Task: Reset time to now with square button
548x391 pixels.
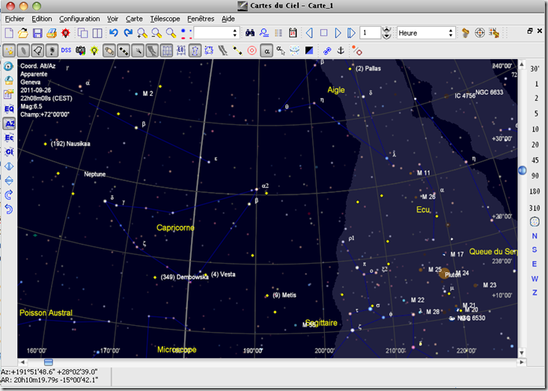Action: 323,33
